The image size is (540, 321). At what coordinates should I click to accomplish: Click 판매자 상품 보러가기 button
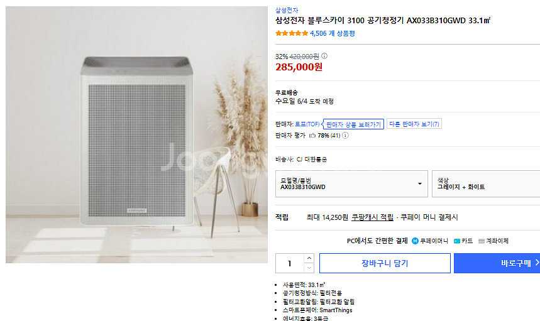pyautogui.click(x=353, y=124)
